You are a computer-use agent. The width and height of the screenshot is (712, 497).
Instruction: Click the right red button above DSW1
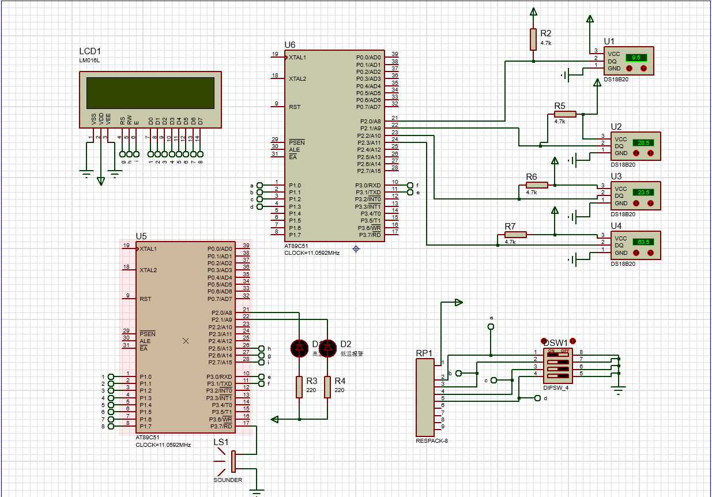[x=572, y=341]
